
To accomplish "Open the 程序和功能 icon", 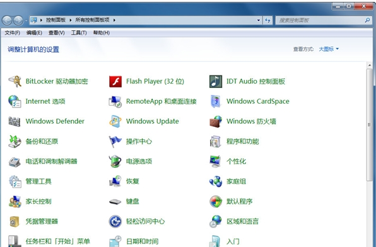I will coord(216,141).
